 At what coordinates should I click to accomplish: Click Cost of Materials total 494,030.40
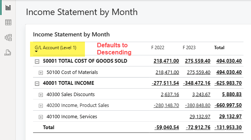point(229,72)
